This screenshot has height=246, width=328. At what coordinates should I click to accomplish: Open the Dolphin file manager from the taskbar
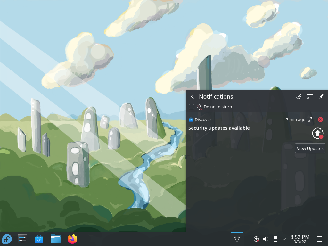(x=56, y=239)
